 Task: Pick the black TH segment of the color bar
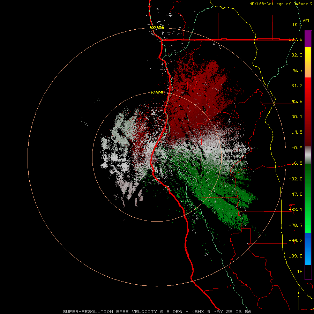click(308, 272)
